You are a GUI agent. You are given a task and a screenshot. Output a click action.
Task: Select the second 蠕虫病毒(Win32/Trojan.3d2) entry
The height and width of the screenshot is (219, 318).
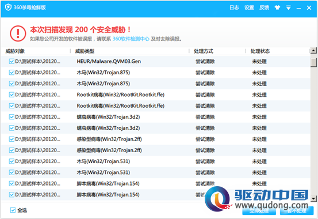[x=108, y=128]
